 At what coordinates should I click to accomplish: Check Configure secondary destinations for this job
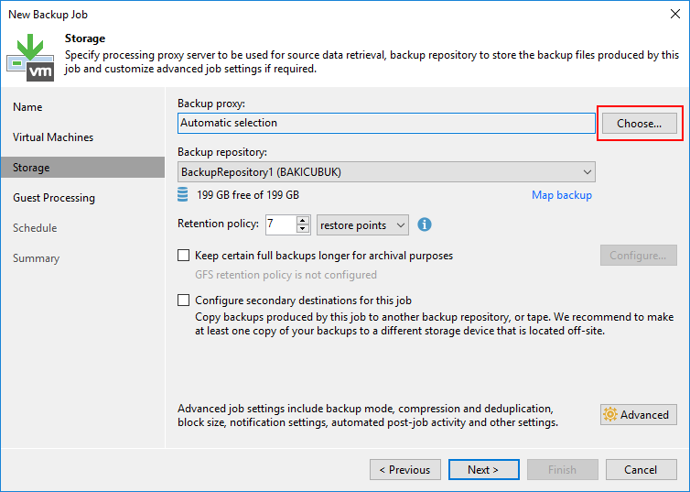click(x=184, y=300)
